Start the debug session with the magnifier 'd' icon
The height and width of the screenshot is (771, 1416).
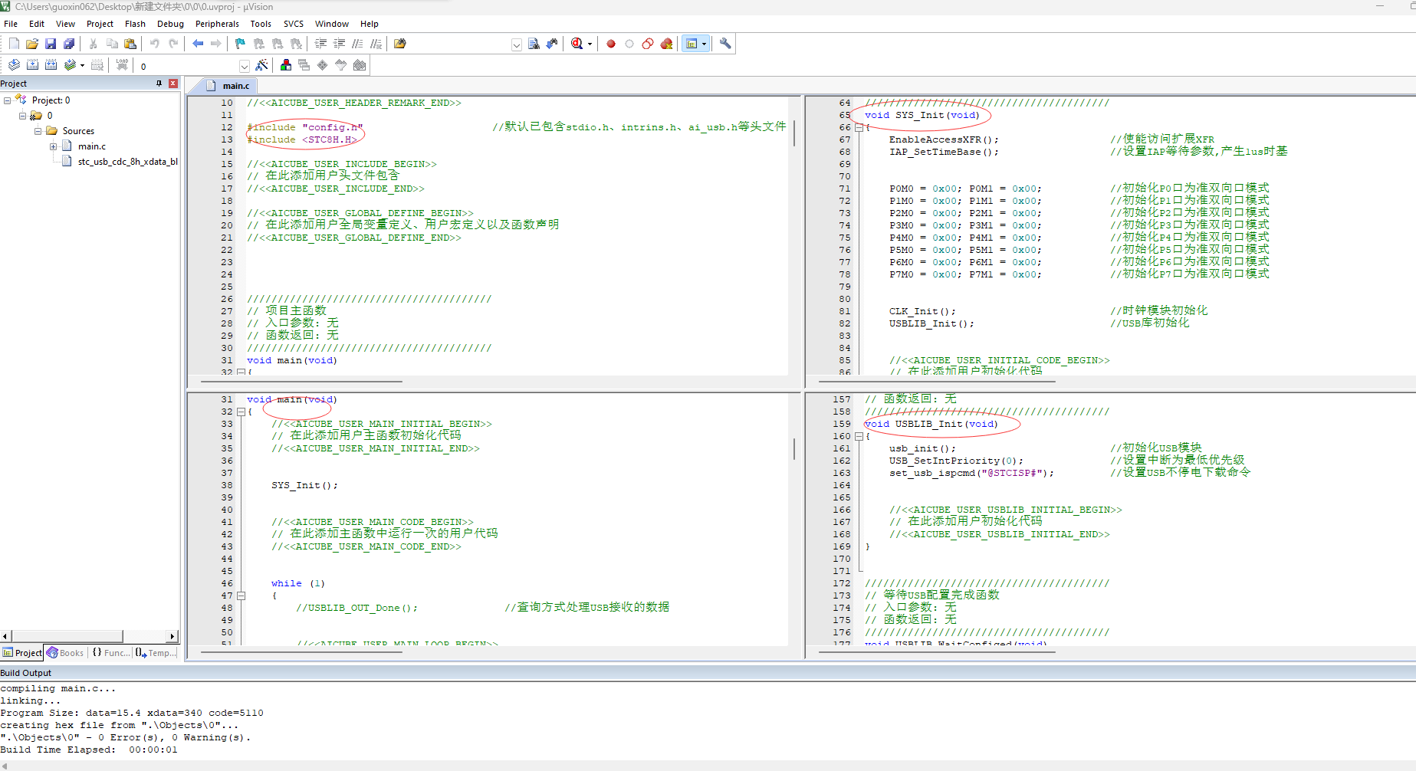pyautogui.click(x=577, y=44)
